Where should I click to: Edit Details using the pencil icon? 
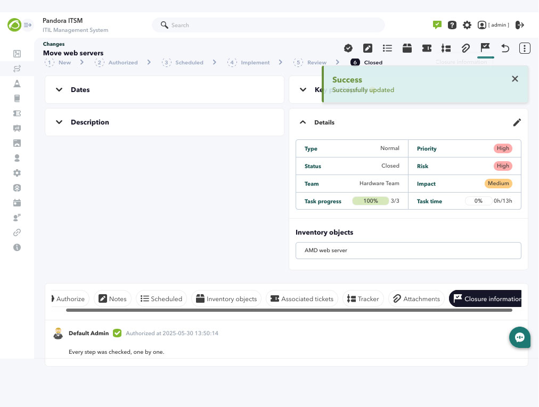click(x=517, y=122)
